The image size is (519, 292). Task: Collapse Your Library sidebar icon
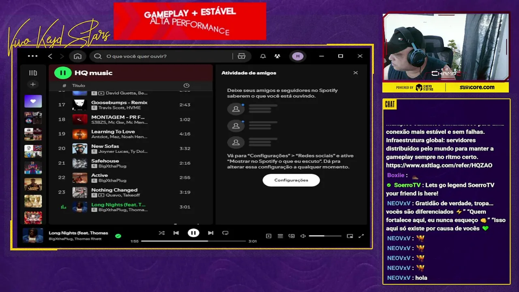[x=33, y=73]
